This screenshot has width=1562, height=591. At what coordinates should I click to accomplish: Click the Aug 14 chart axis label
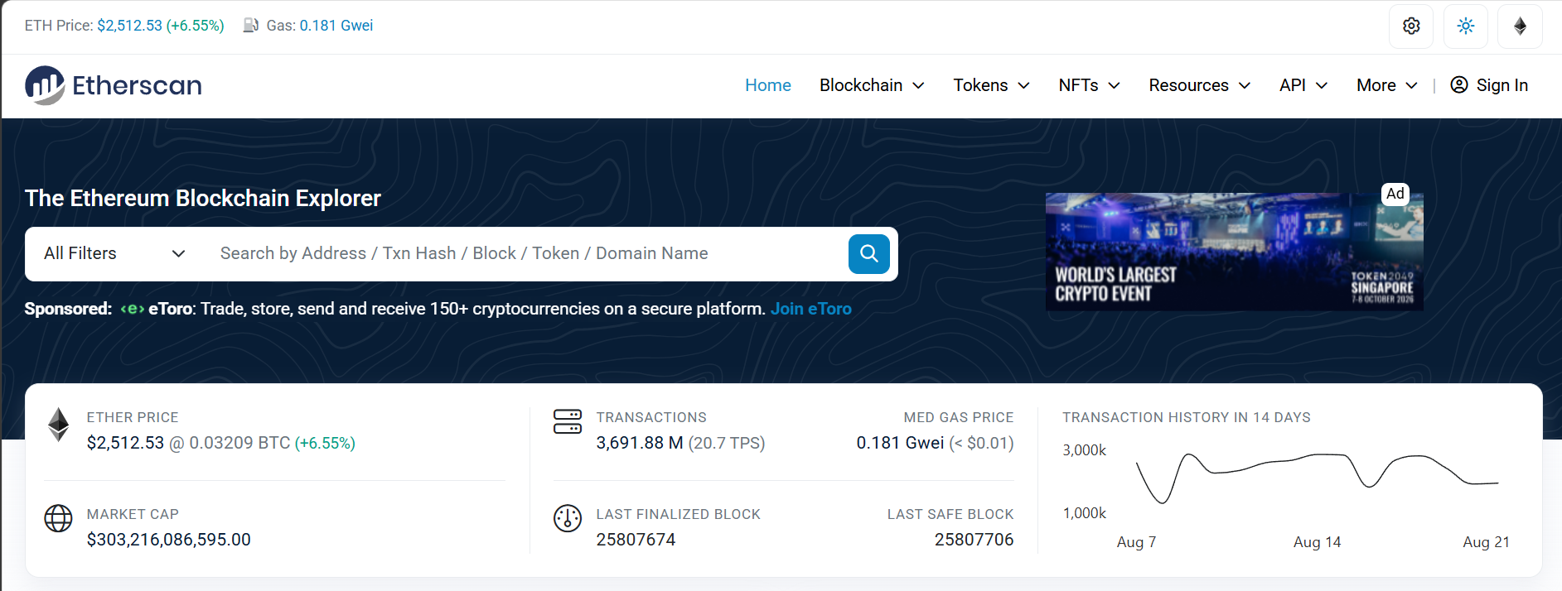coord(1317,542)
